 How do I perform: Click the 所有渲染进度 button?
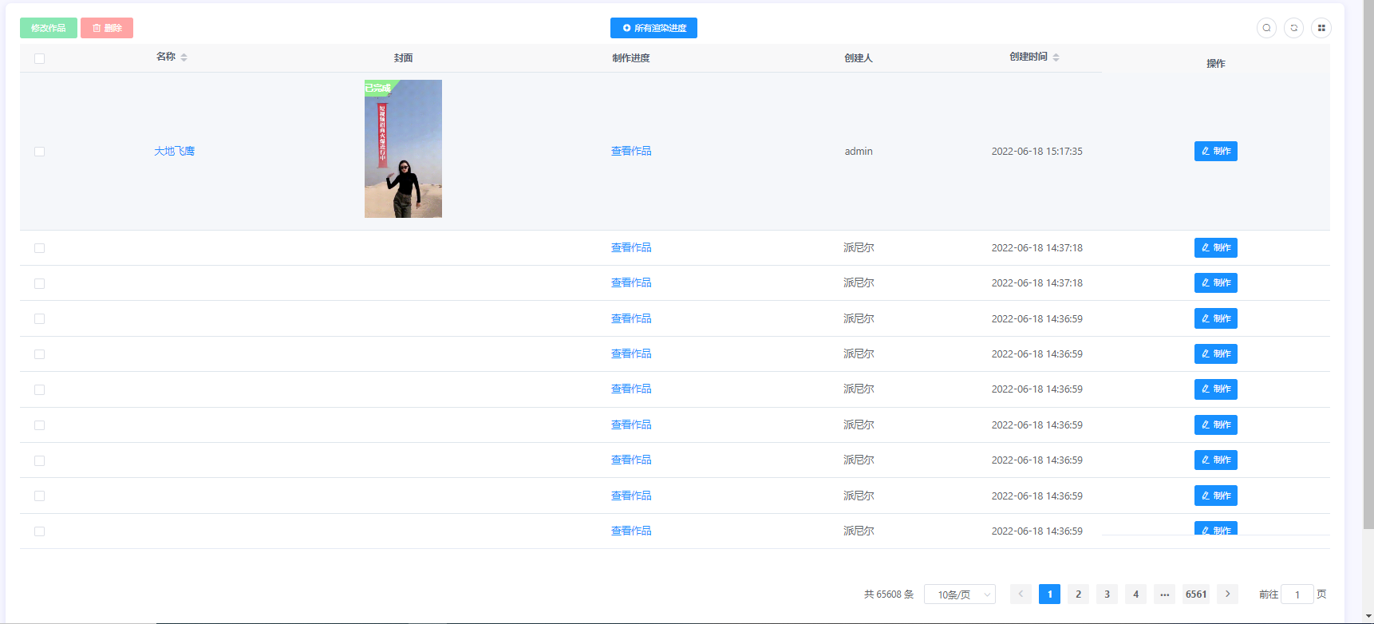point(653,28)
